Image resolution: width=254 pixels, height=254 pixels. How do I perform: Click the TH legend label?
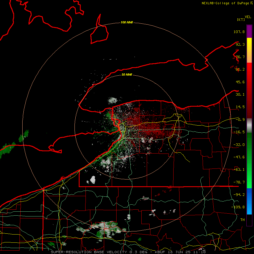pos(242,220)
